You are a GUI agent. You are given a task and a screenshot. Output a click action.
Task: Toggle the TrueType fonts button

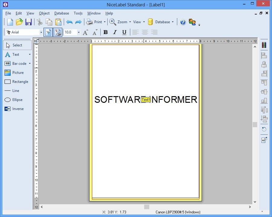(x=48, y=32)
